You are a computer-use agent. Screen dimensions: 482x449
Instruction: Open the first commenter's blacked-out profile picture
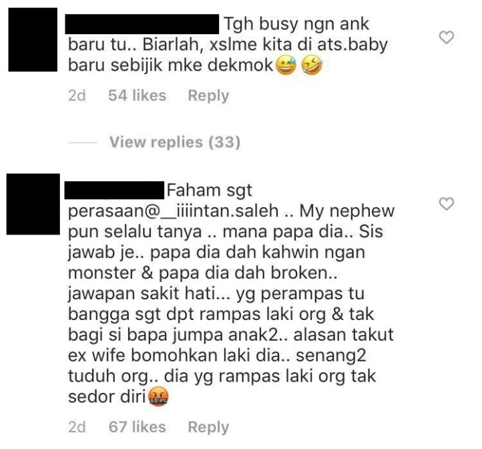coord(33,39)
